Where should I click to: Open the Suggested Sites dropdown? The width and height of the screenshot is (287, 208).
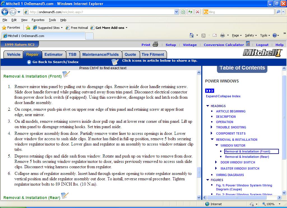pos(62,28)
